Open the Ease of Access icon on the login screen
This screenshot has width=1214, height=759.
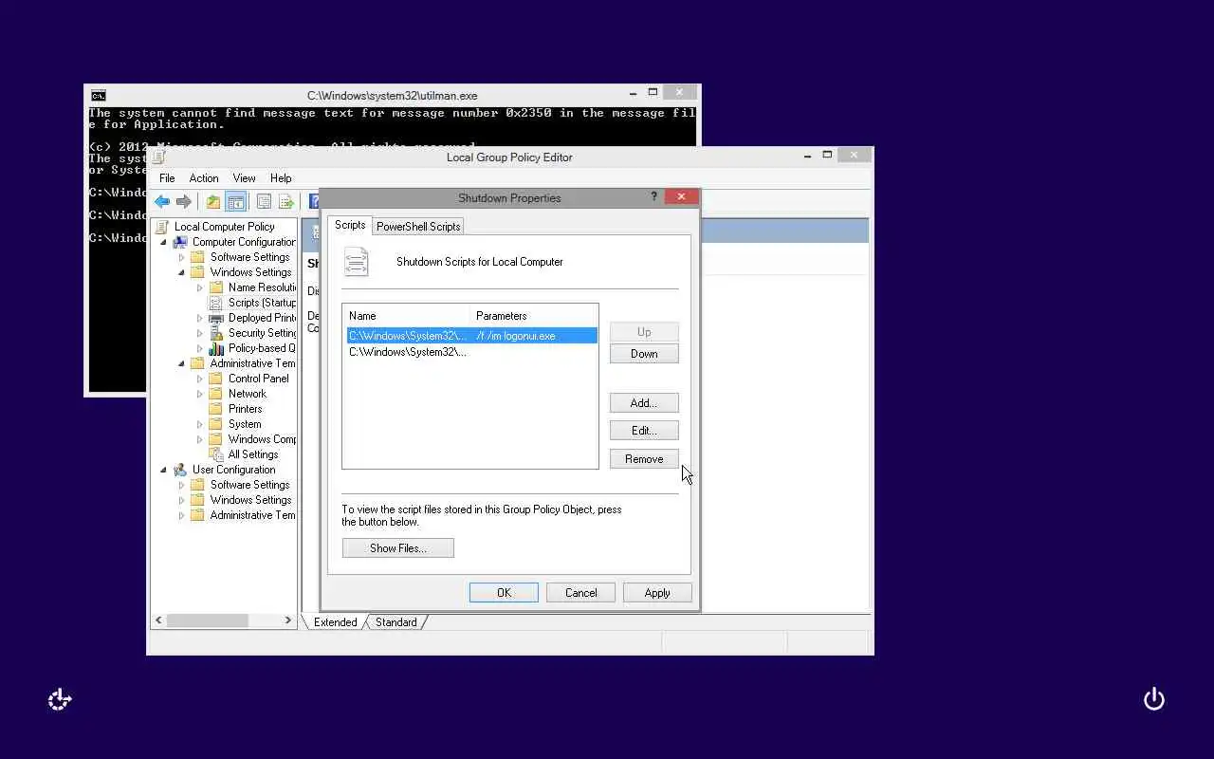click(60, 699)
